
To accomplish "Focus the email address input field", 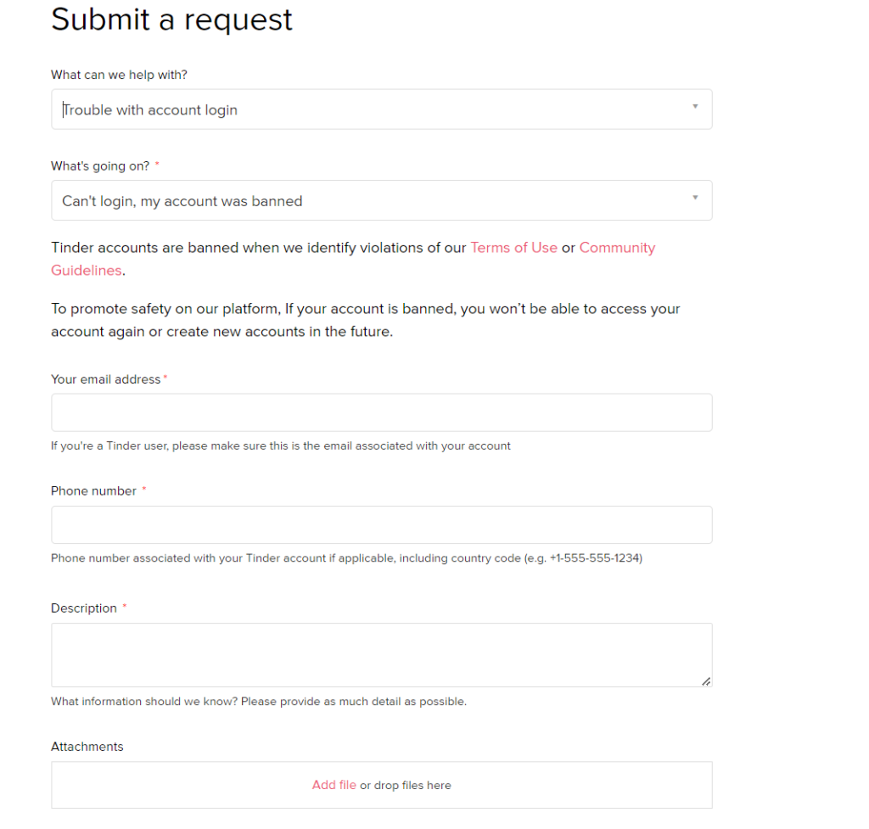I will click(x=381, y=412).
